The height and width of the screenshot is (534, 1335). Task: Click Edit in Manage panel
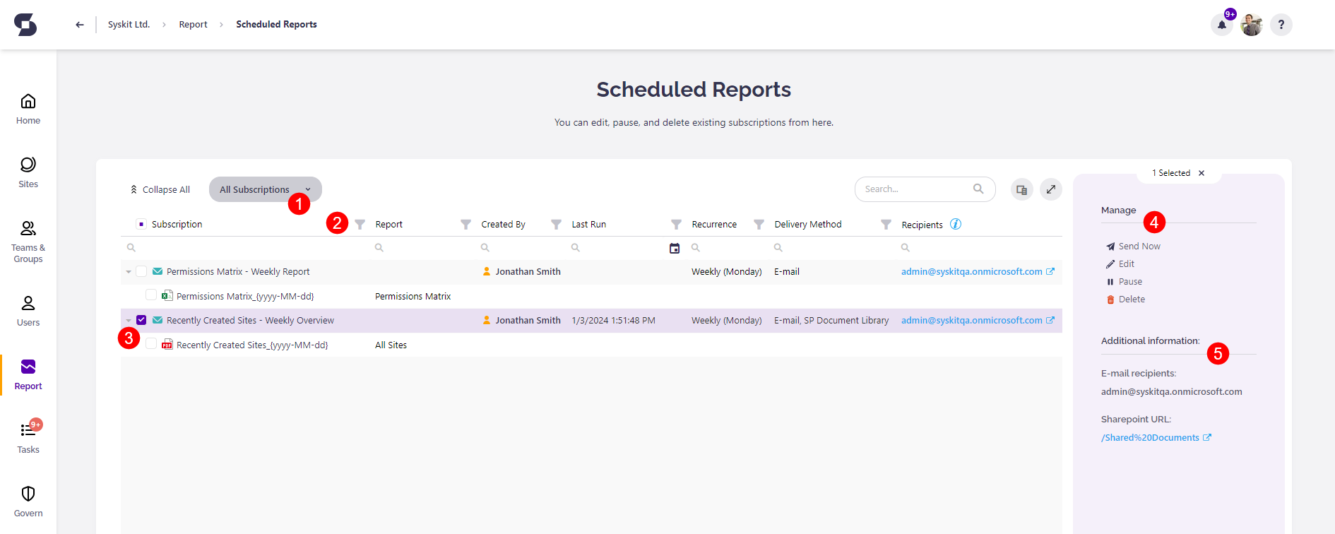tap(1120, 263)
